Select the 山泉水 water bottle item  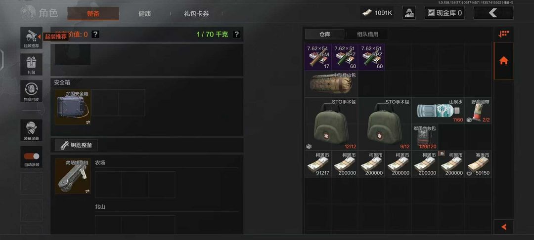pos(438,111)
